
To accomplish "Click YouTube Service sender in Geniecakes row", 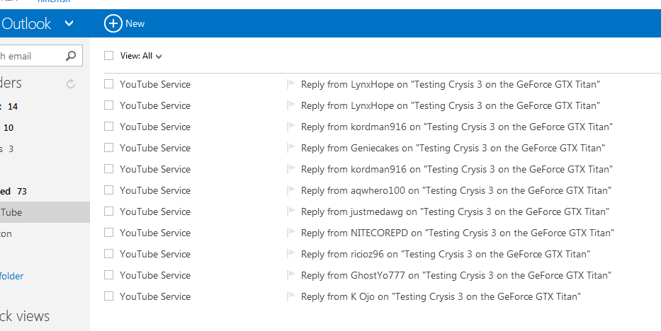I will click(x=155, y=148).
